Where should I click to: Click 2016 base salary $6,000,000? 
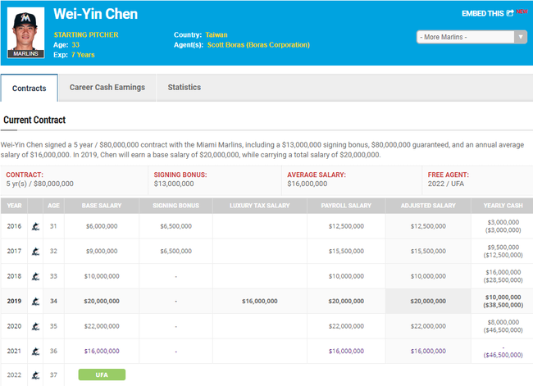point(102,226)
